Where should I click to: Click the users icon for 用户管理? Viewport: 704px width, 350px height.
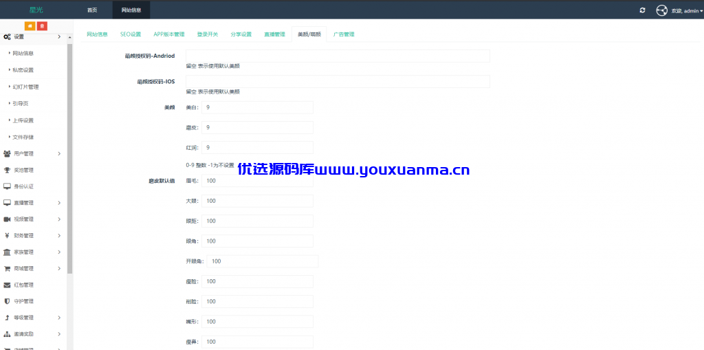tap(7, 153)
